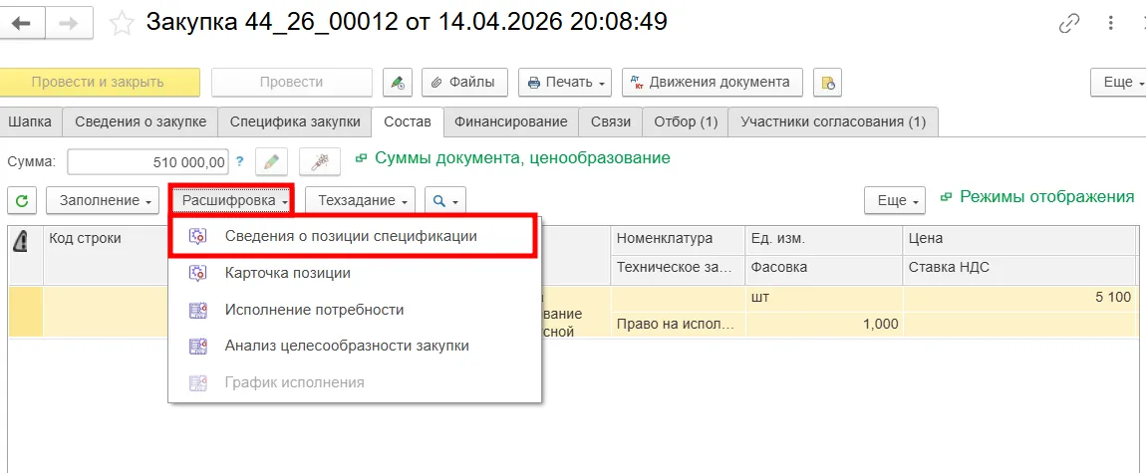Image resolution: width=1146 pixels, height=473 pixels.
Task: Click the question mark help icon near Сумма
Action: pyautogui.click(x=239, y=161)
